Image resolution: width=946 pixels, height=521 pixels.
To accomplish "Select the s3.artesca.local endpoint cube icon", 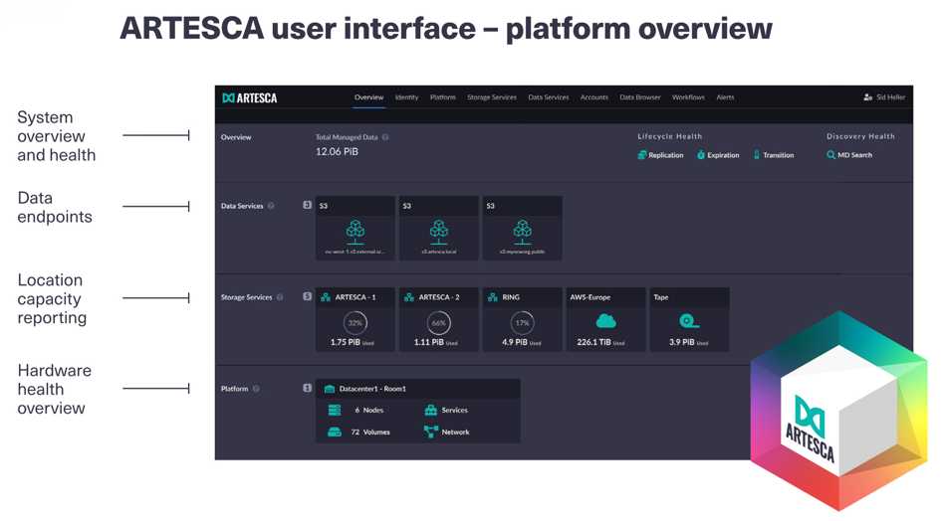I will (x=438, y=232).
